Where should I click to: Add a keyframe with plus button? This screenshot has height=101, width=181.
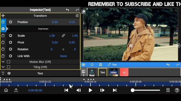[x=3, y=29]
